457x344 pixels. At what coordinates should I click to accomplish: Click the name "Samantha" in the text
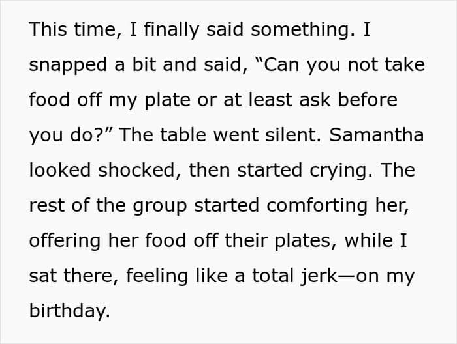coord(376,135)
